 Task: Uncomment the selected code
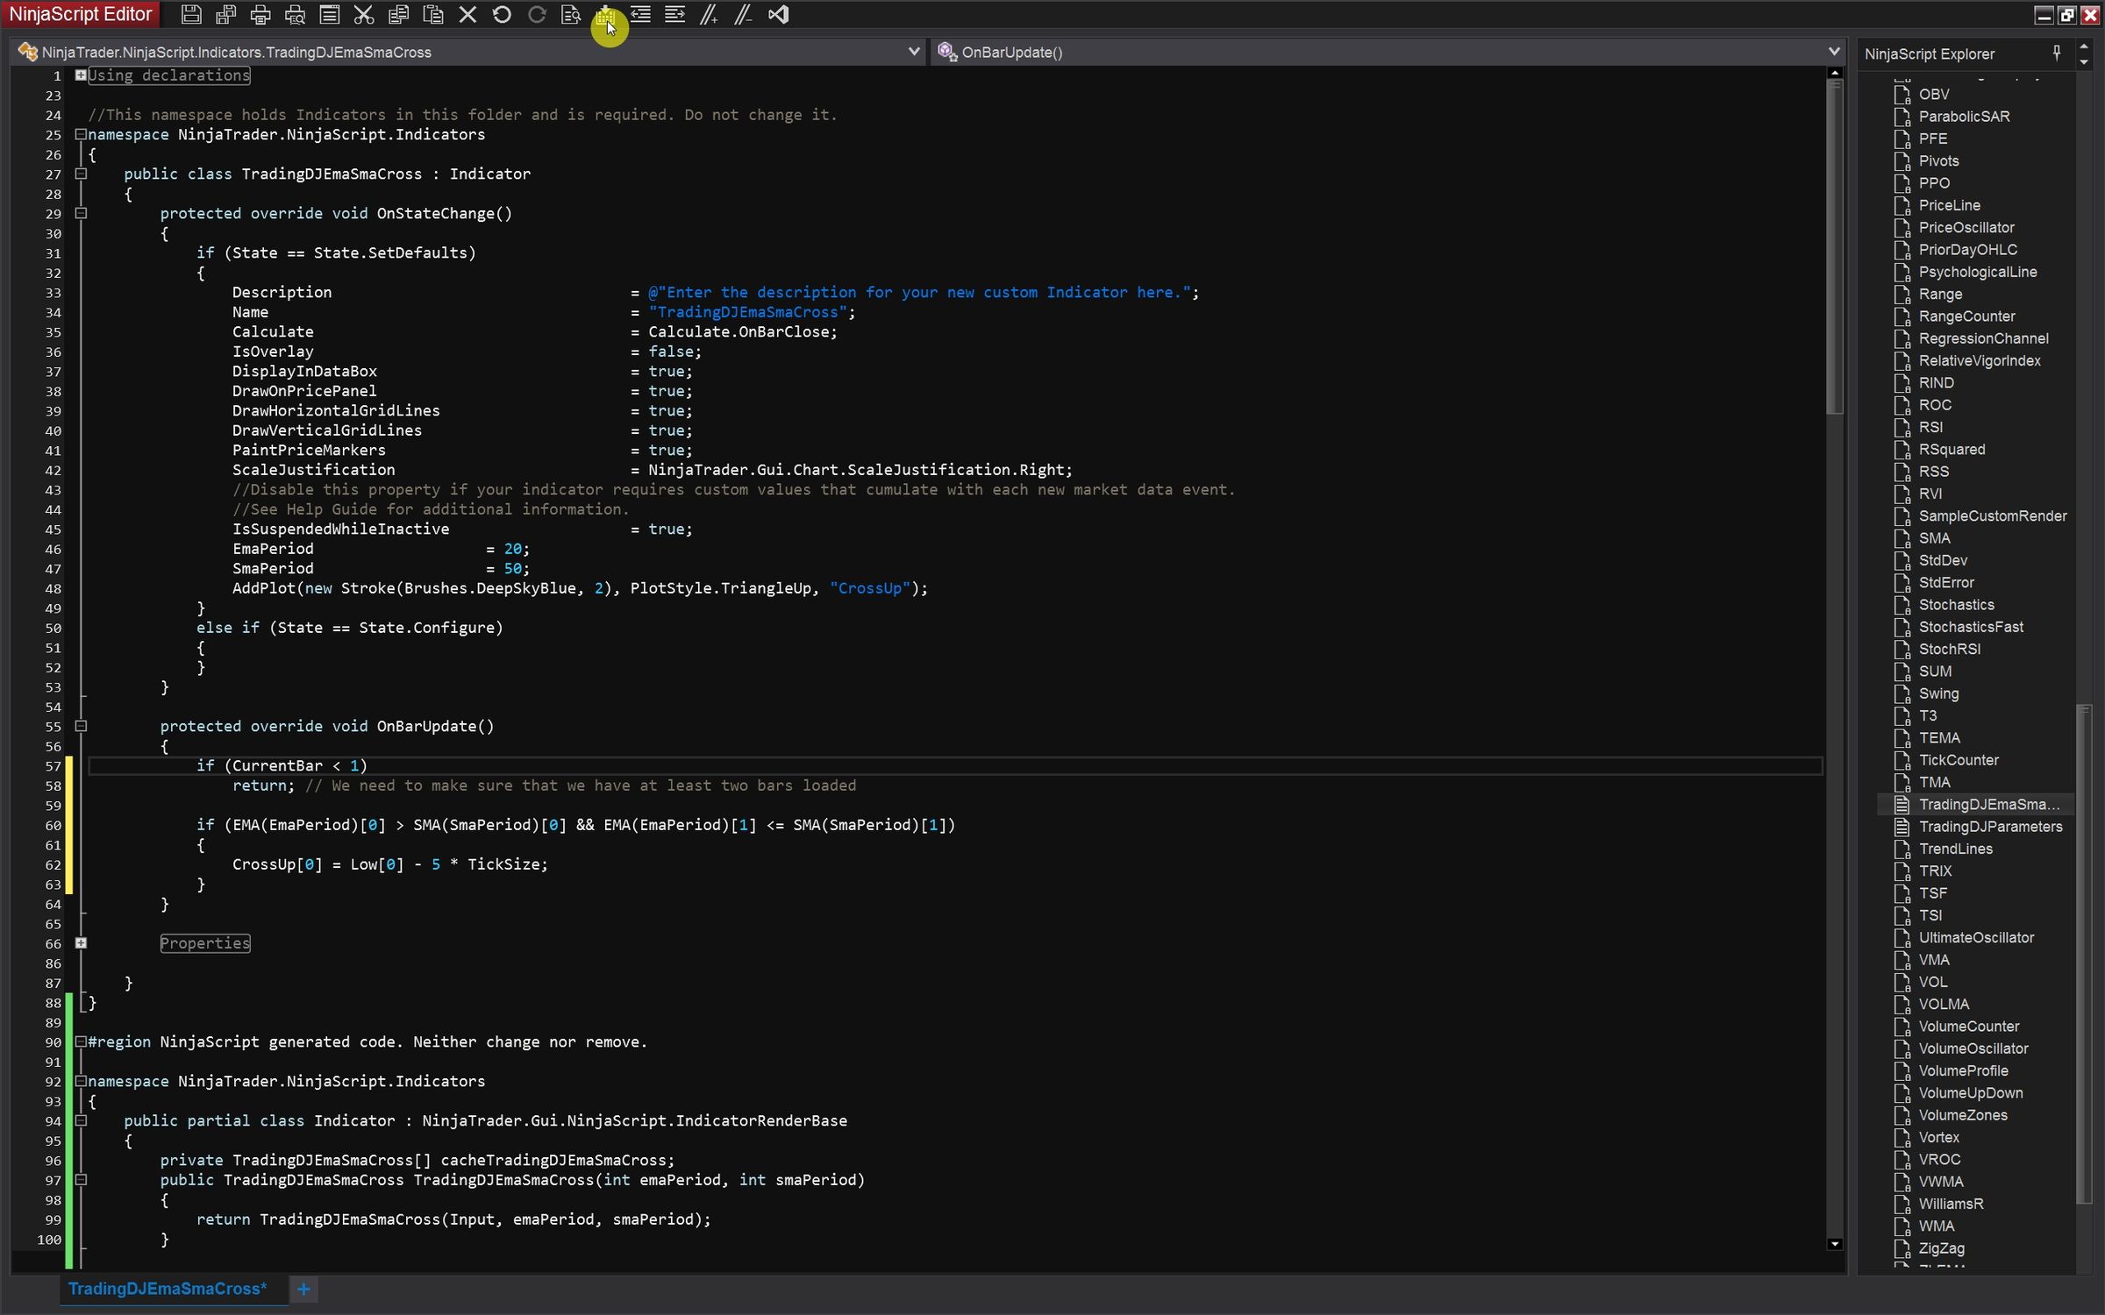743,14
